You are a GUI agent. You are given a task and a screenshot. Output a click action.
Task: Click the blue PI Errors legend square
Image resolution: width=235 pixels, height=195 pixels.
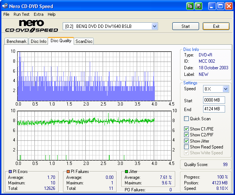tap(10, 172)
